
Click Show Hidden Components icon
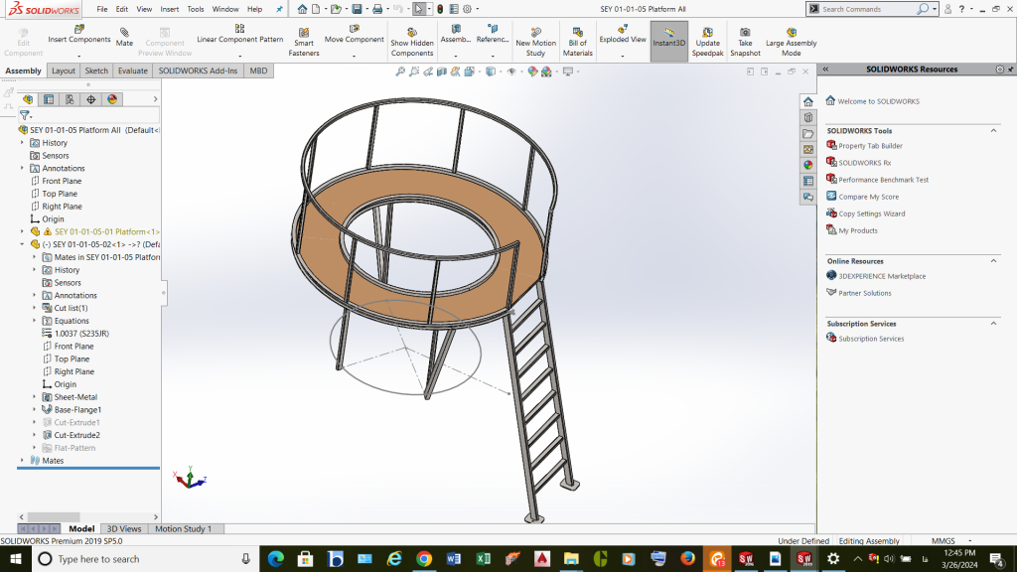click(411, 41)
